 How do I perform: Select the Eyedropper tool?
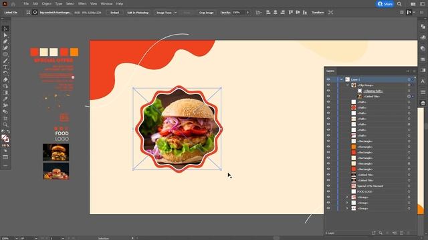pos(5,99)
